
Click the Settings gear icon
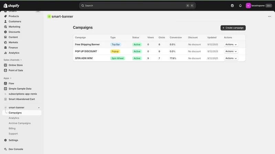click(5, 140)
